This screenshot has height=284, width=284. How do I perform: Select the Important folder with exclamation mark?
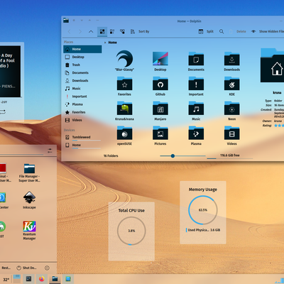[196, 84]
